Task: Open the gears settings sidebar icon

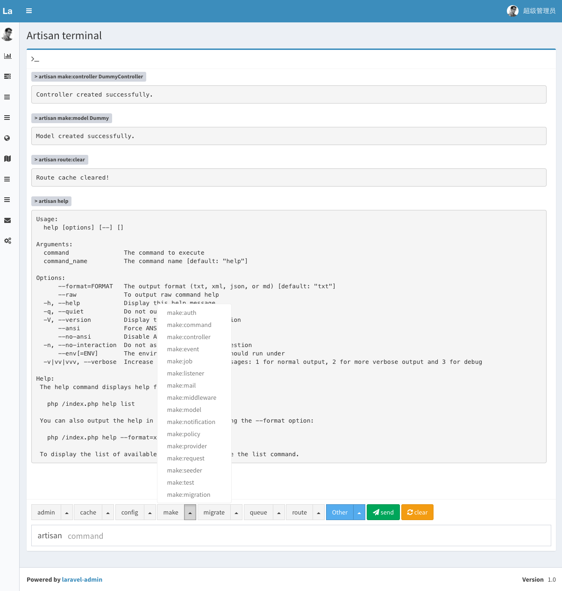Action: coord(7,241)
